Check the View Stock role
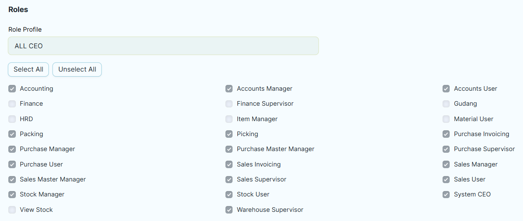The width and height of the screenshot is (523, 221). (12, 210)
